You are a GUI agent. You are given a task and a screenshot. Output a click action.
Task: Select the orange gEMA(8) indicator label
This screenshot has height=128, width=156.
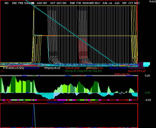94,68
